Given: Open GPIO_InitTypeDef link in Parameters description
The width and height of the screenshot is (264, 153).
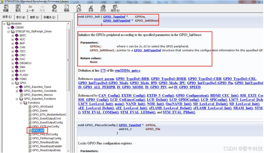Looking at the screenshot, I should click(148, 51).
